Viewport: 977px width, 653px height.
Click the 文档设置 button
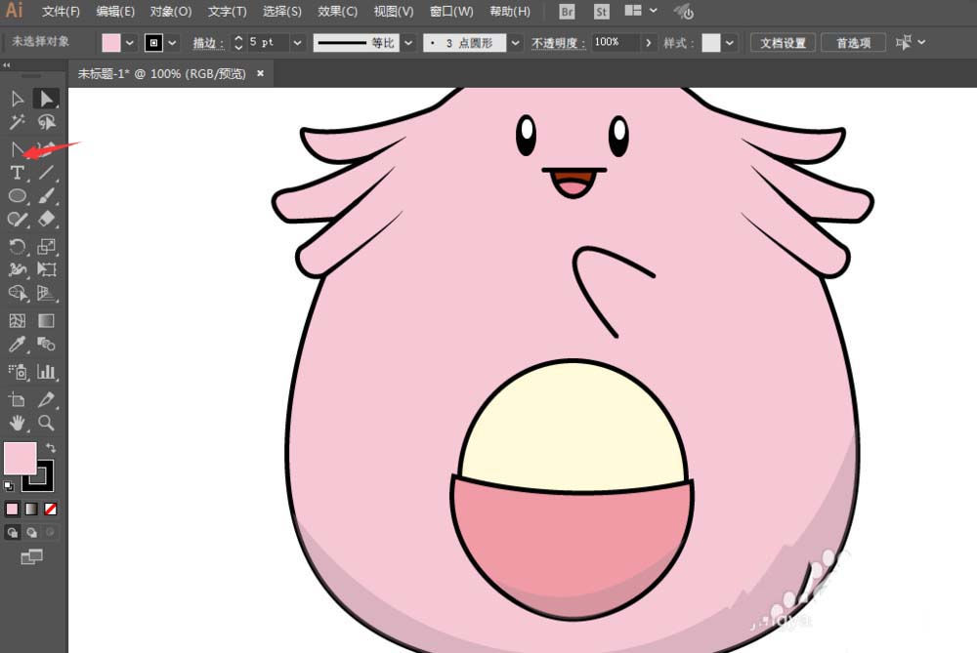[783, 43]
